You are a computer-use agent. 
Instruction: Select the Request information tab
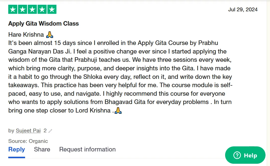point(87,149)
